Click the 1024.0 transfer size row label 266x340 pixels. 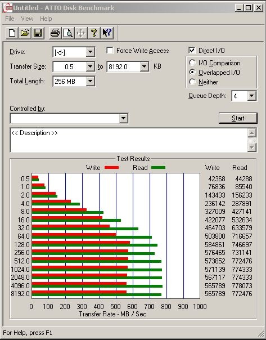tap(20, 269)
